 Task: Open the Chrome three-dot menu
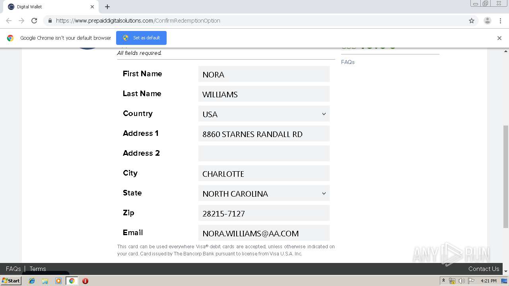(x=500, y=21)
